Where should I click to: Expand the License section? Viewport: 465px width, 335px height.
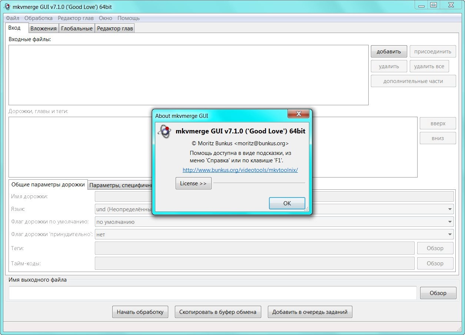[x=193, y=183]
